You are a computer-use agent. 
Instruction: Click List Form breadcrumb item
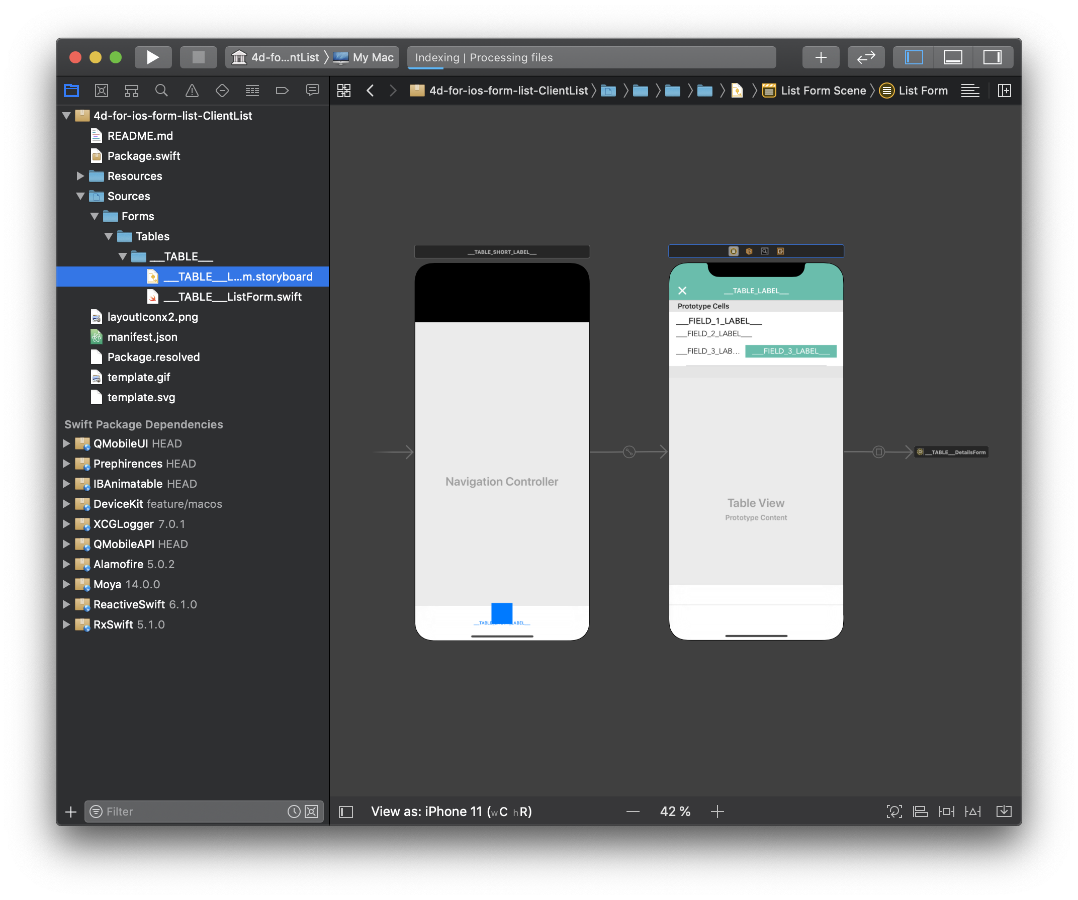coord(914,91)
